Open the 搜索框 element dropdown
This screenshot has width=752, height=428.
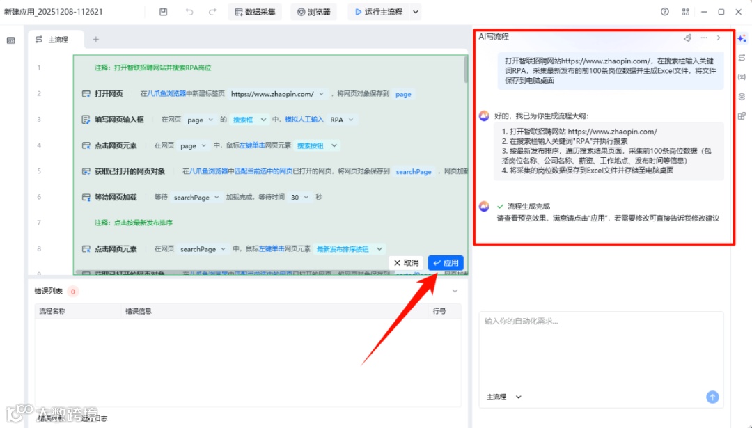[263, 120]
